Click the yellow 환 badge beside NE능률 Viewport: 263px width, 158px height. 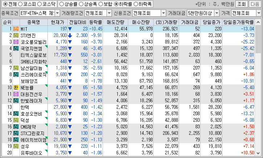[16, 88]
